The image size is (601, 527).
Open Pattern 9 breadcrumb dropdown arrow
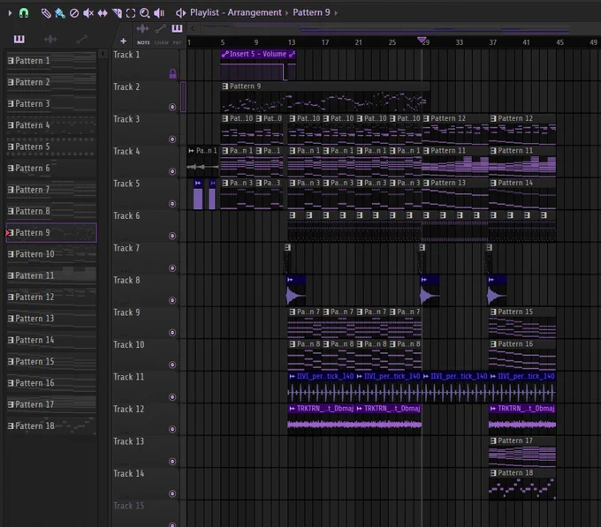click(x=336, y=13)
